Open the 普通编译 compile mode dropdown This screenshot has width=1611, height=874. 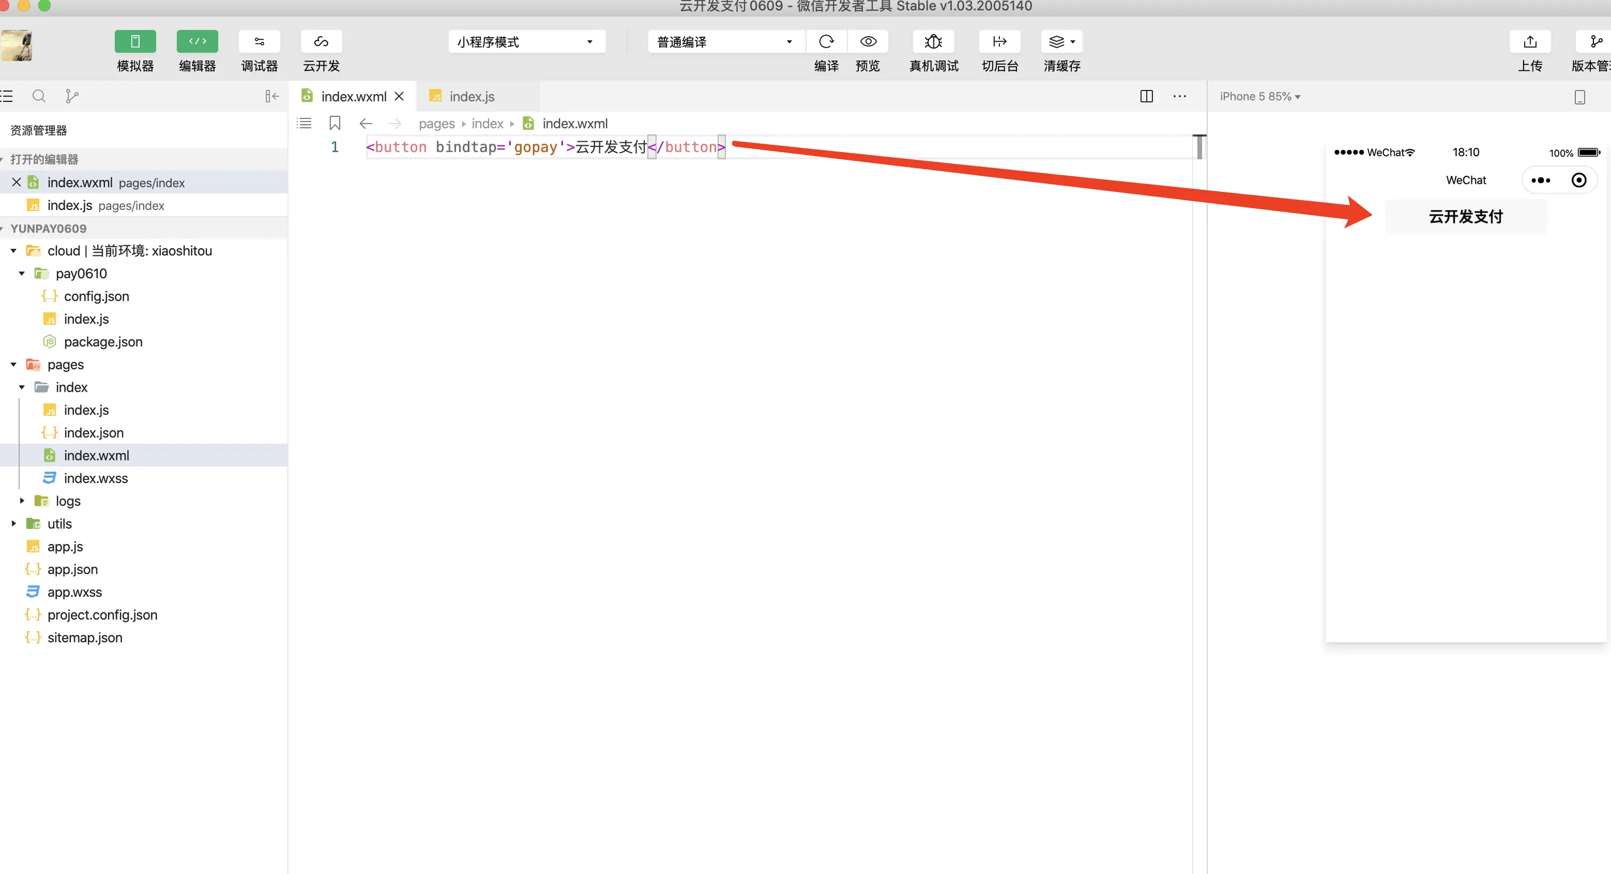point(725,42)
